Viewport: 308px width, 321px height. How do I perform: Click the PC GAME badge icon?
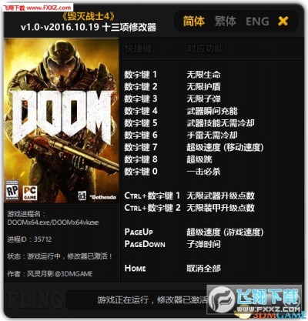(x=30, y=193)
